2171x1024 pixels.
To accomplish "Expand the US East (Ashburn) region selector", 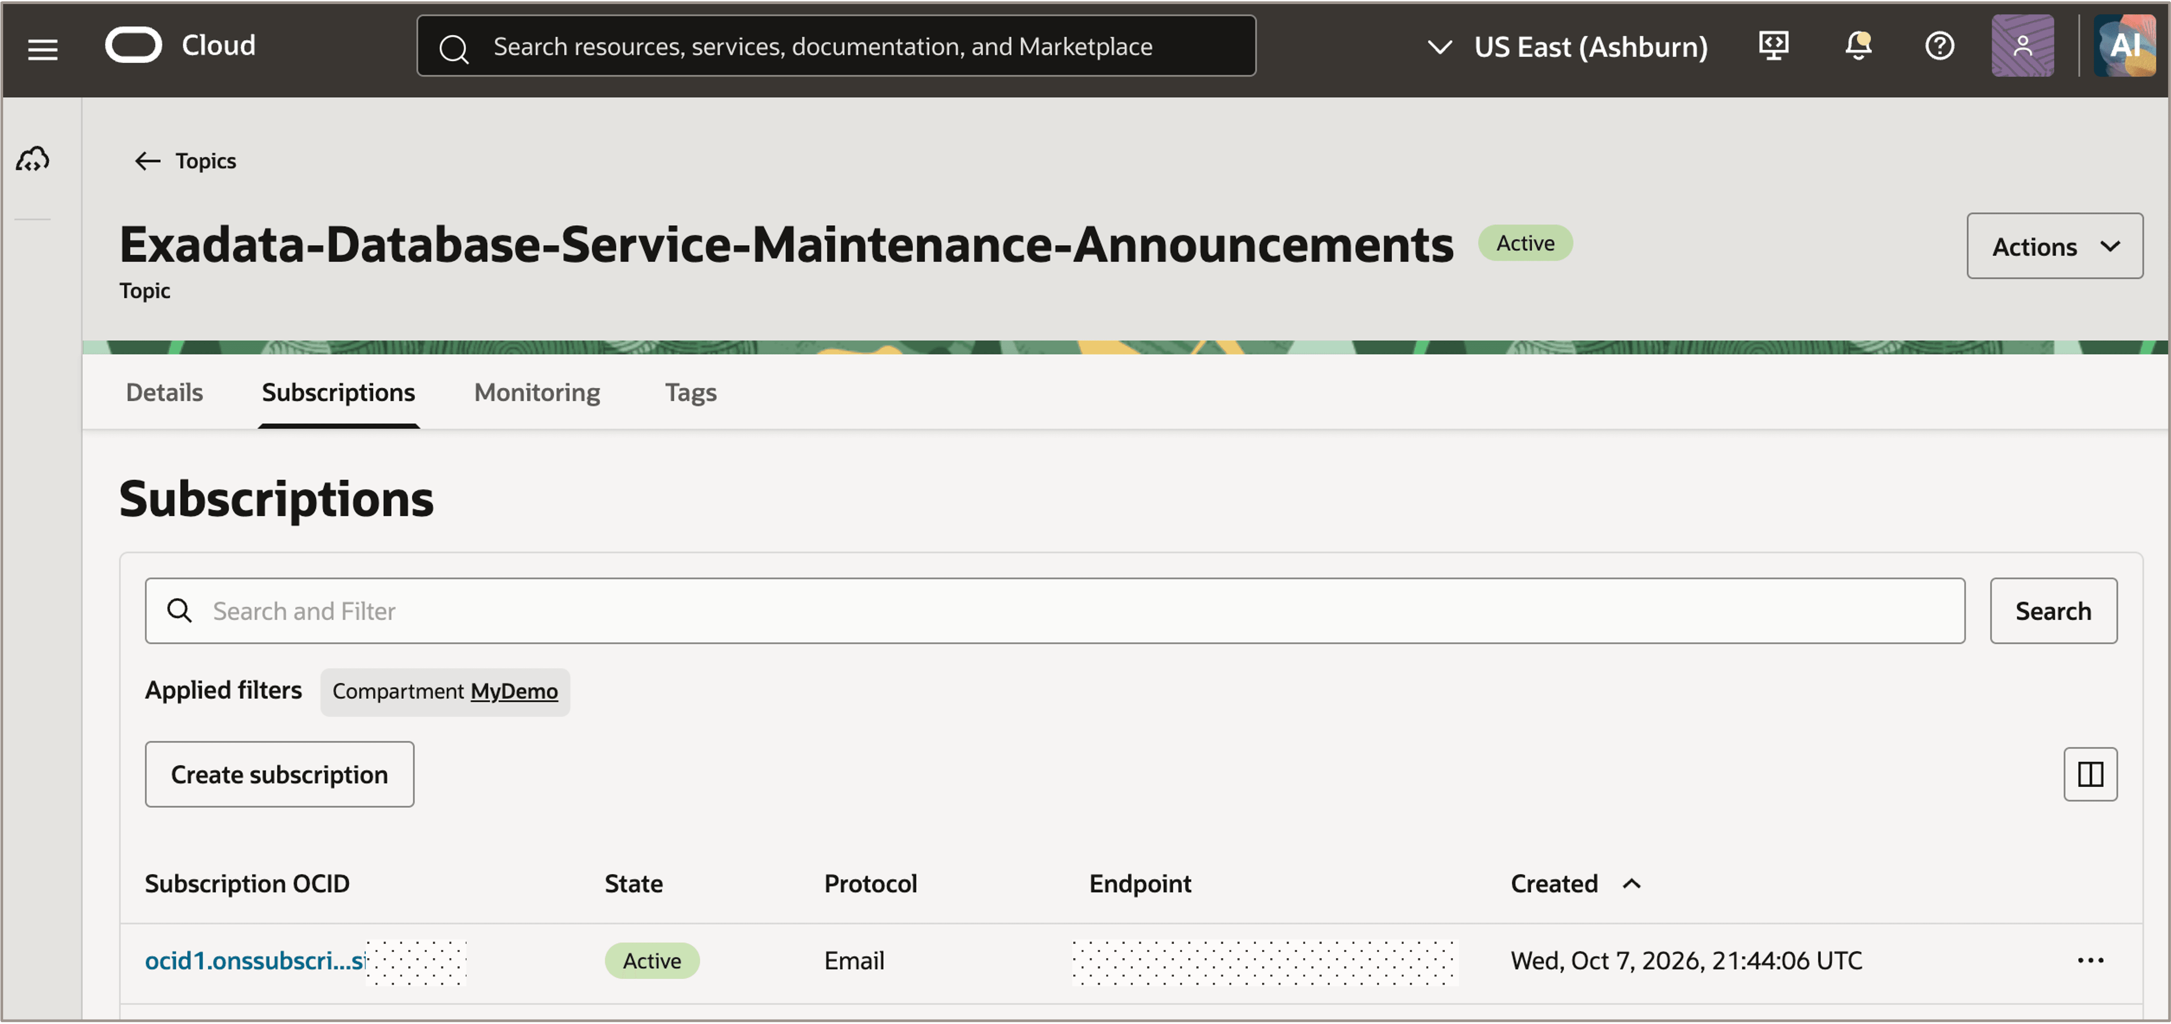I will click(x=1567, y=47).
